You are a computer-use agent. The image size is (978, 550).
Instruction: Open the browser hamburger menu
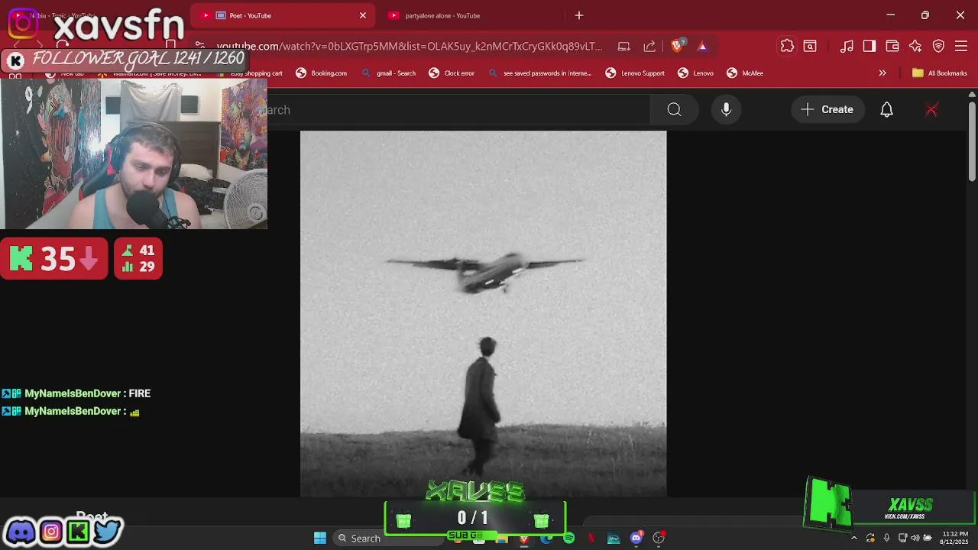coord(961,46)
